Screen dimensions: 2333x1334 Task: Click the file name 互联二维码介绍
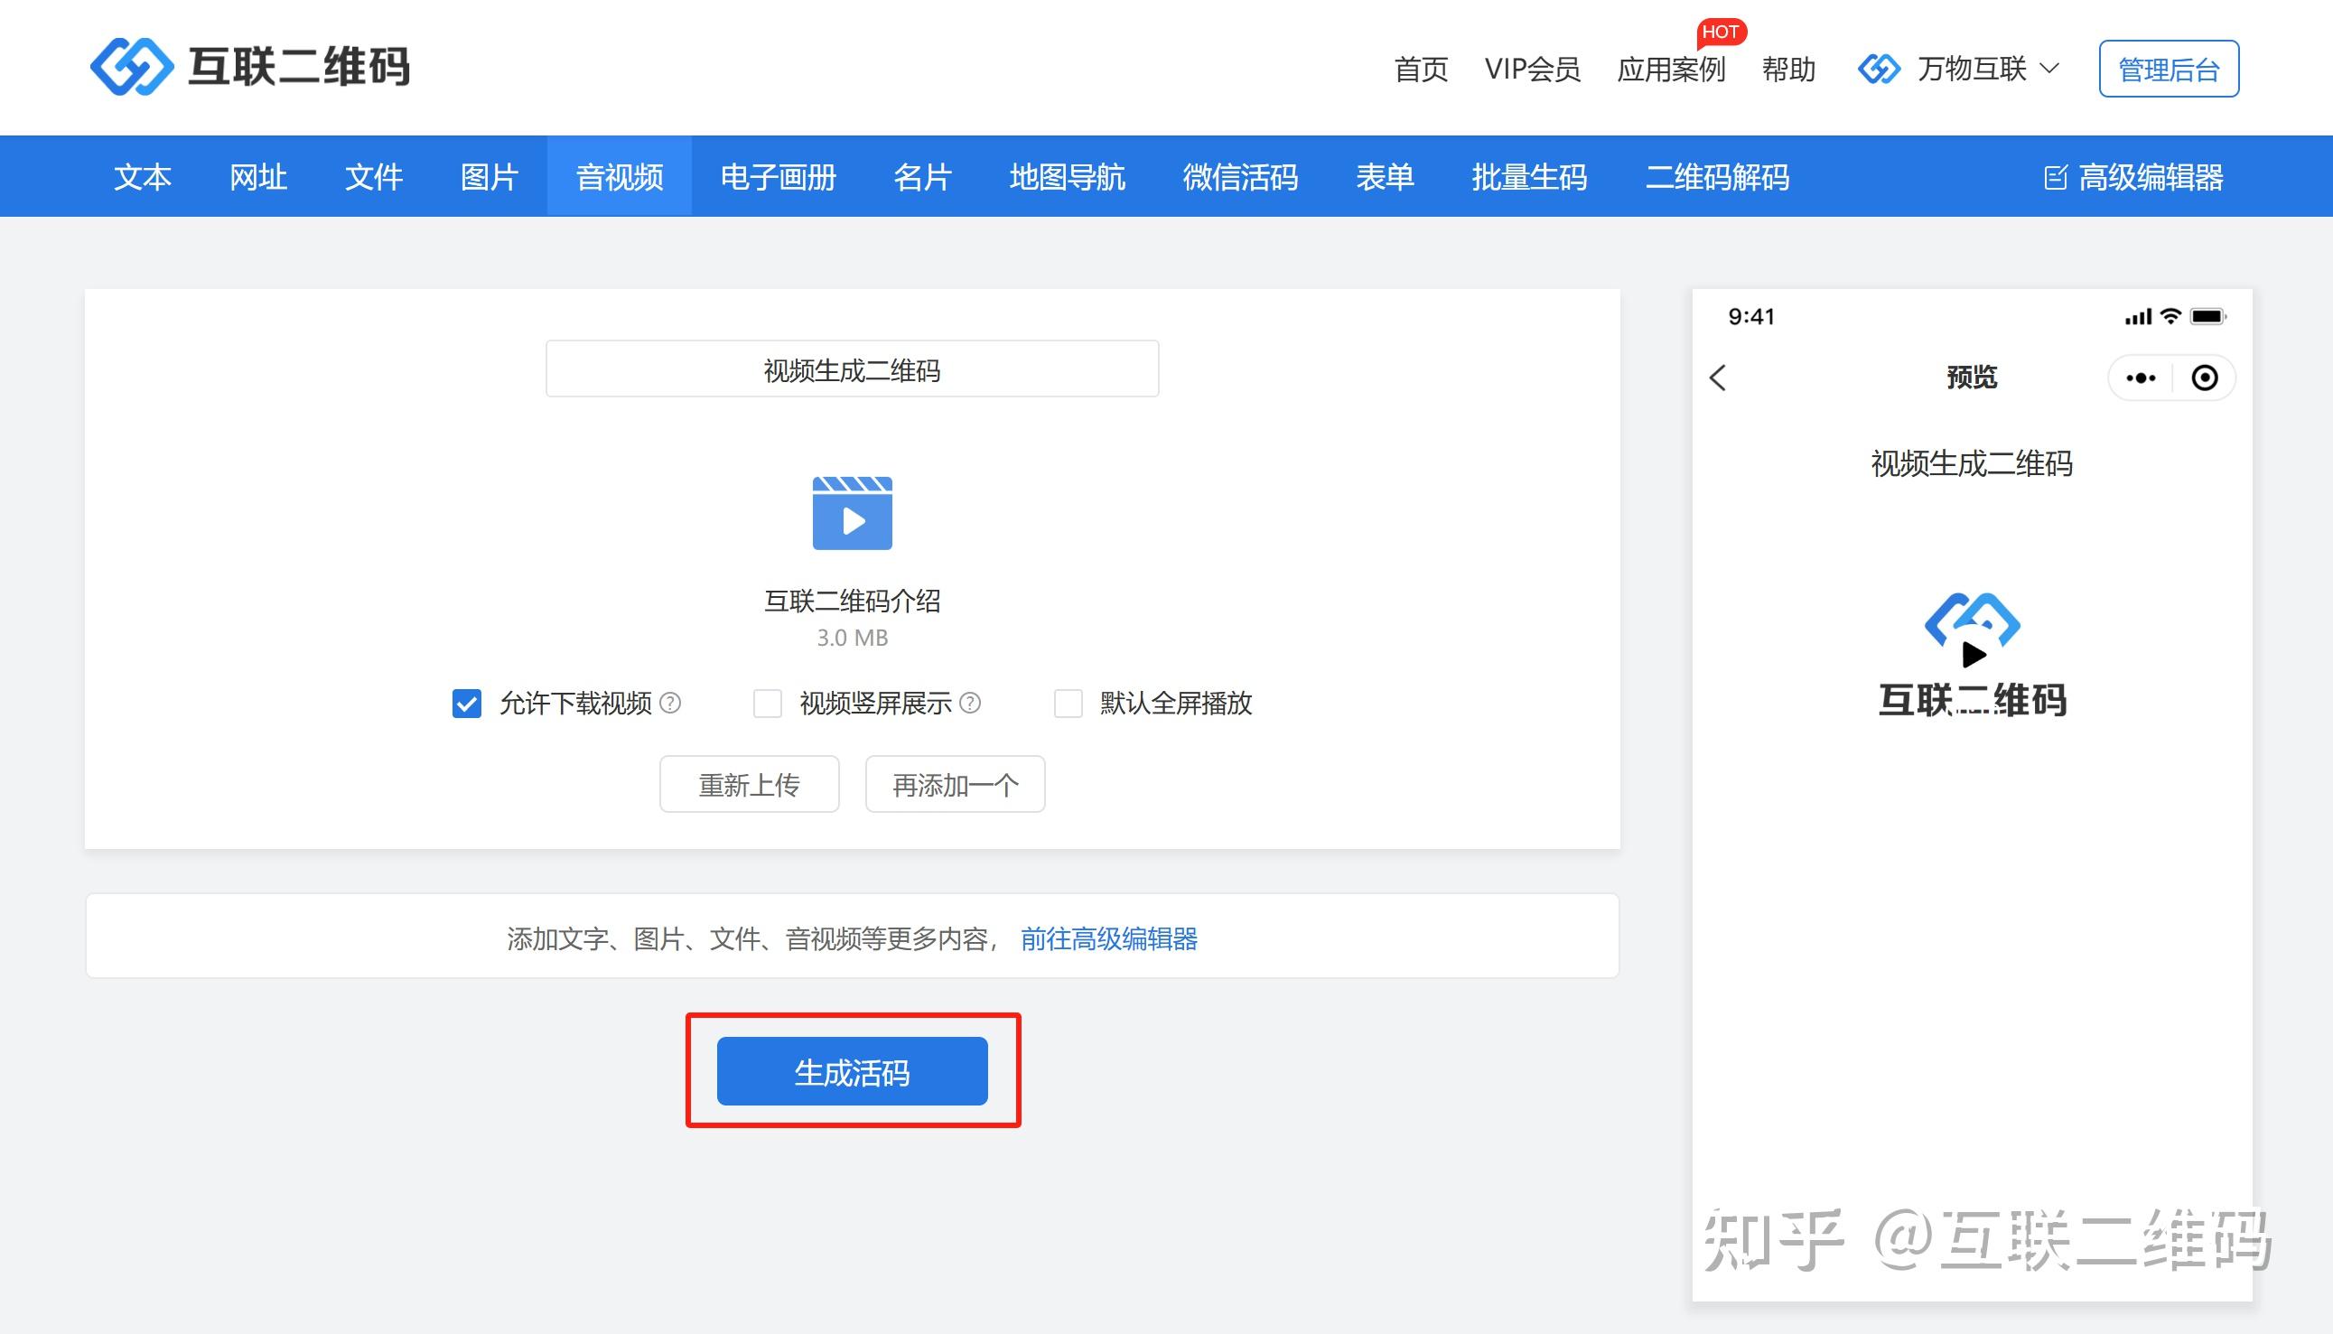point(852,601)
